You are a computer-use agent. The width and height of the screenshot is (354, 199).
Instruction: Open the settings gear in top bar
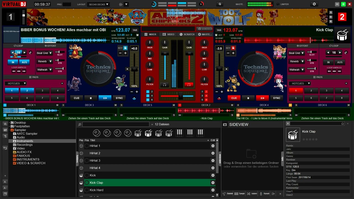(x=314, y=4)
